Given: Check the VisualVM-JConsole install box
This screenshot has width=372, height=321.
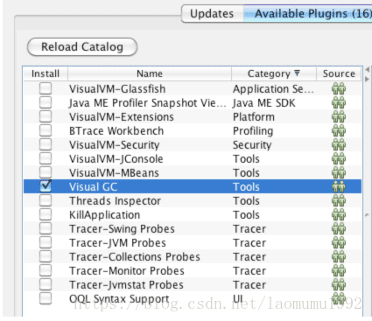Looking at the screenshot, I should pyautogui.click(x=46, y=158).
